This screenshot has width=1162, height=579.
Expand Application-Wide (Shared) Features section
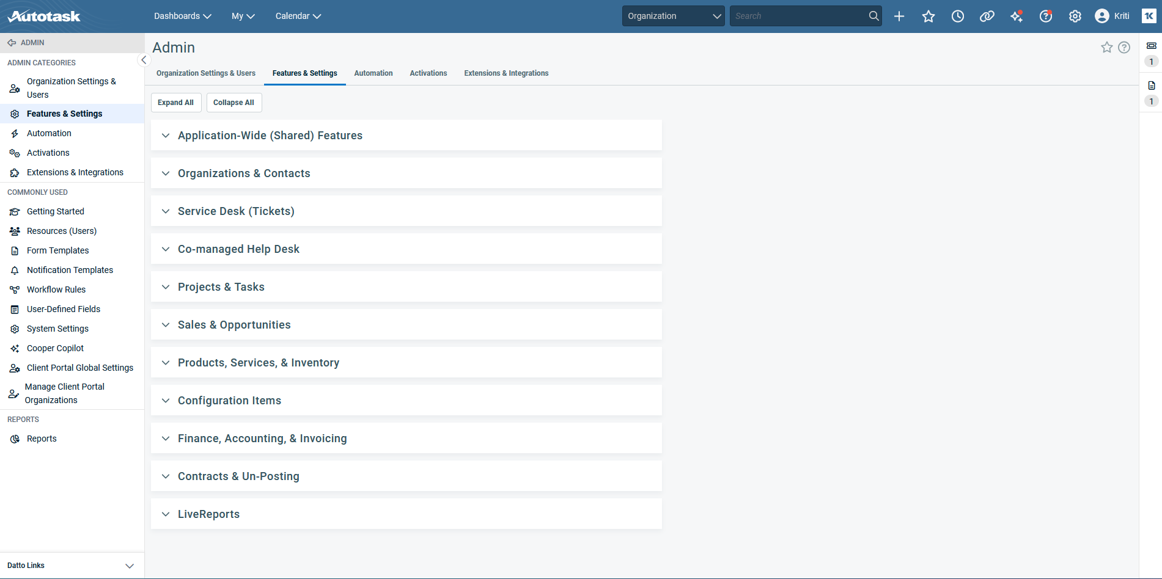coord(406,136)
